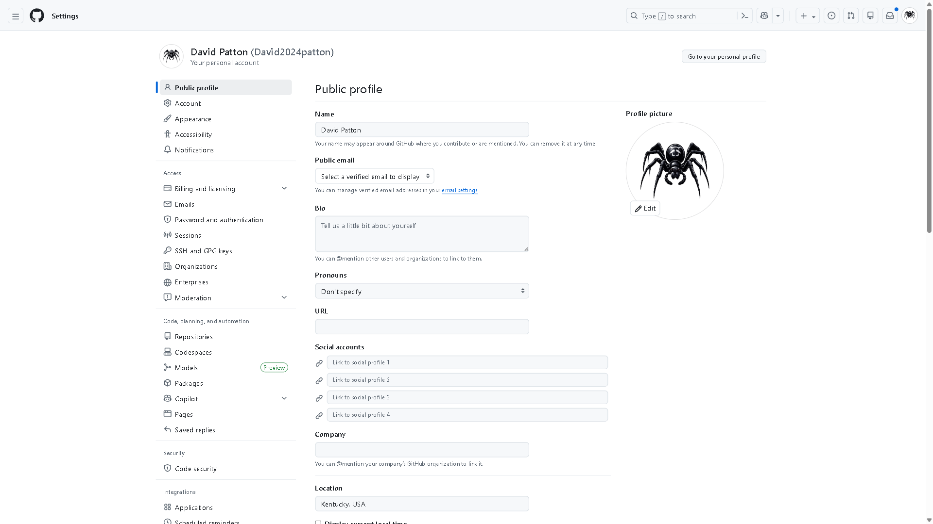Open the hamburger navigation menu
933x524 pixels.
16,16
